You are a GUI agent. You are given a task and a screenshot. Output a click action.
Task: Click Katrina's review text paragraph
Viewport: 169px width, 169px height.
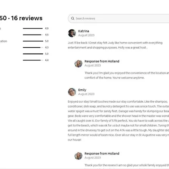[x=115, y=45]
